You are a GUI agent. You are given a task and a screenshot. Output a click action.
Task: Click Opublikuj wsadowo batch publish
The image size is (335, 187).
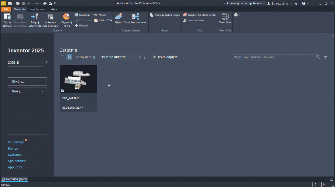click(x=136, y=19)
